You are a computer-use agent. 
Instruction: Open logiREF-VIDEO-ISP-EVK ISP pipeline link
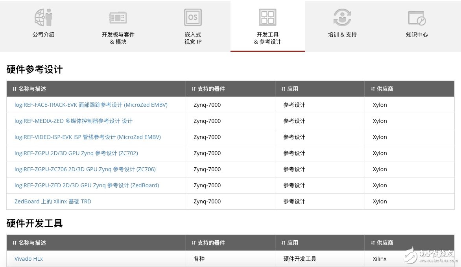87,137
